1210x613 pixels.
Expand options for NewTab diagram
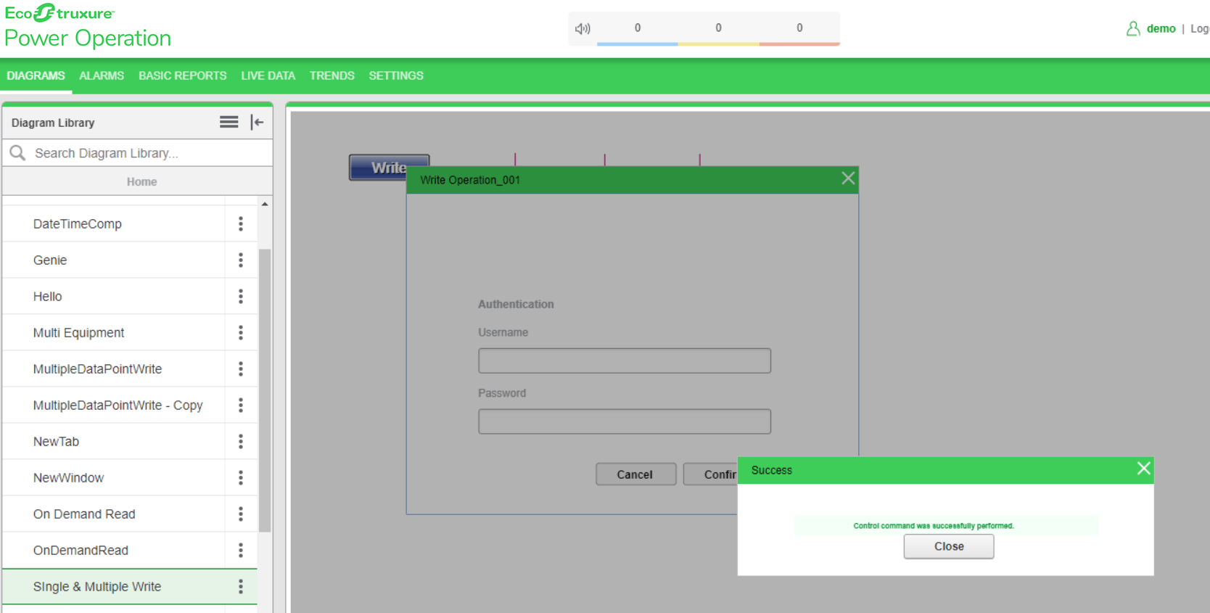tap(241, 442)
